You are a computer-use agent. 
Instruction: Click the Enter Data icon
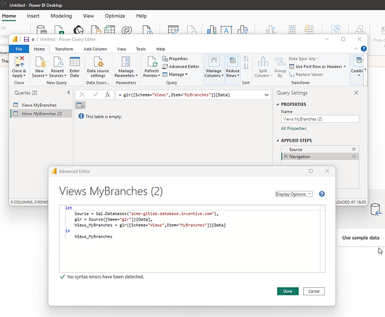74,61
